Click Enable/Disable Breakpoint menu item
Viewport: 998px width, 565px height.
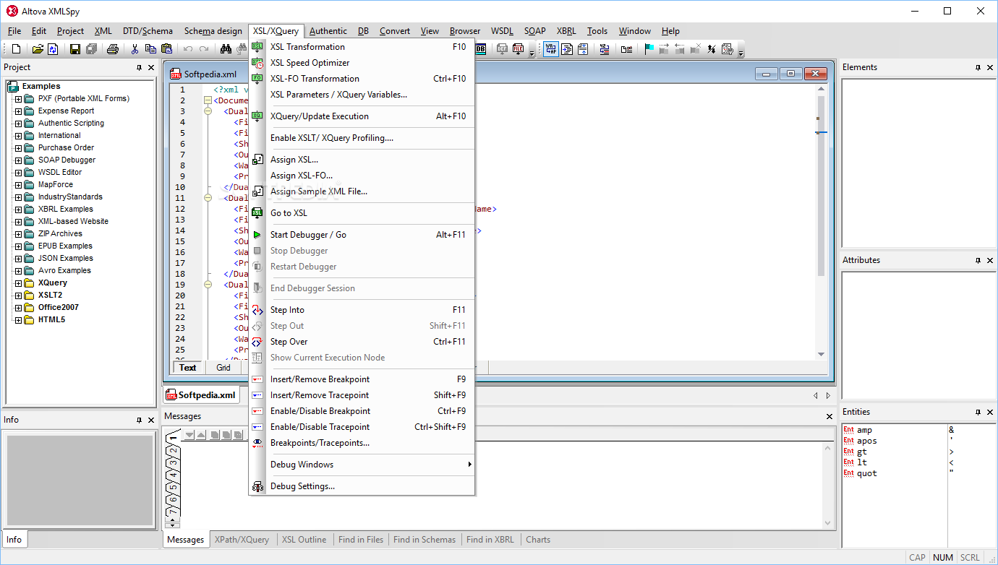coord(362,411)
